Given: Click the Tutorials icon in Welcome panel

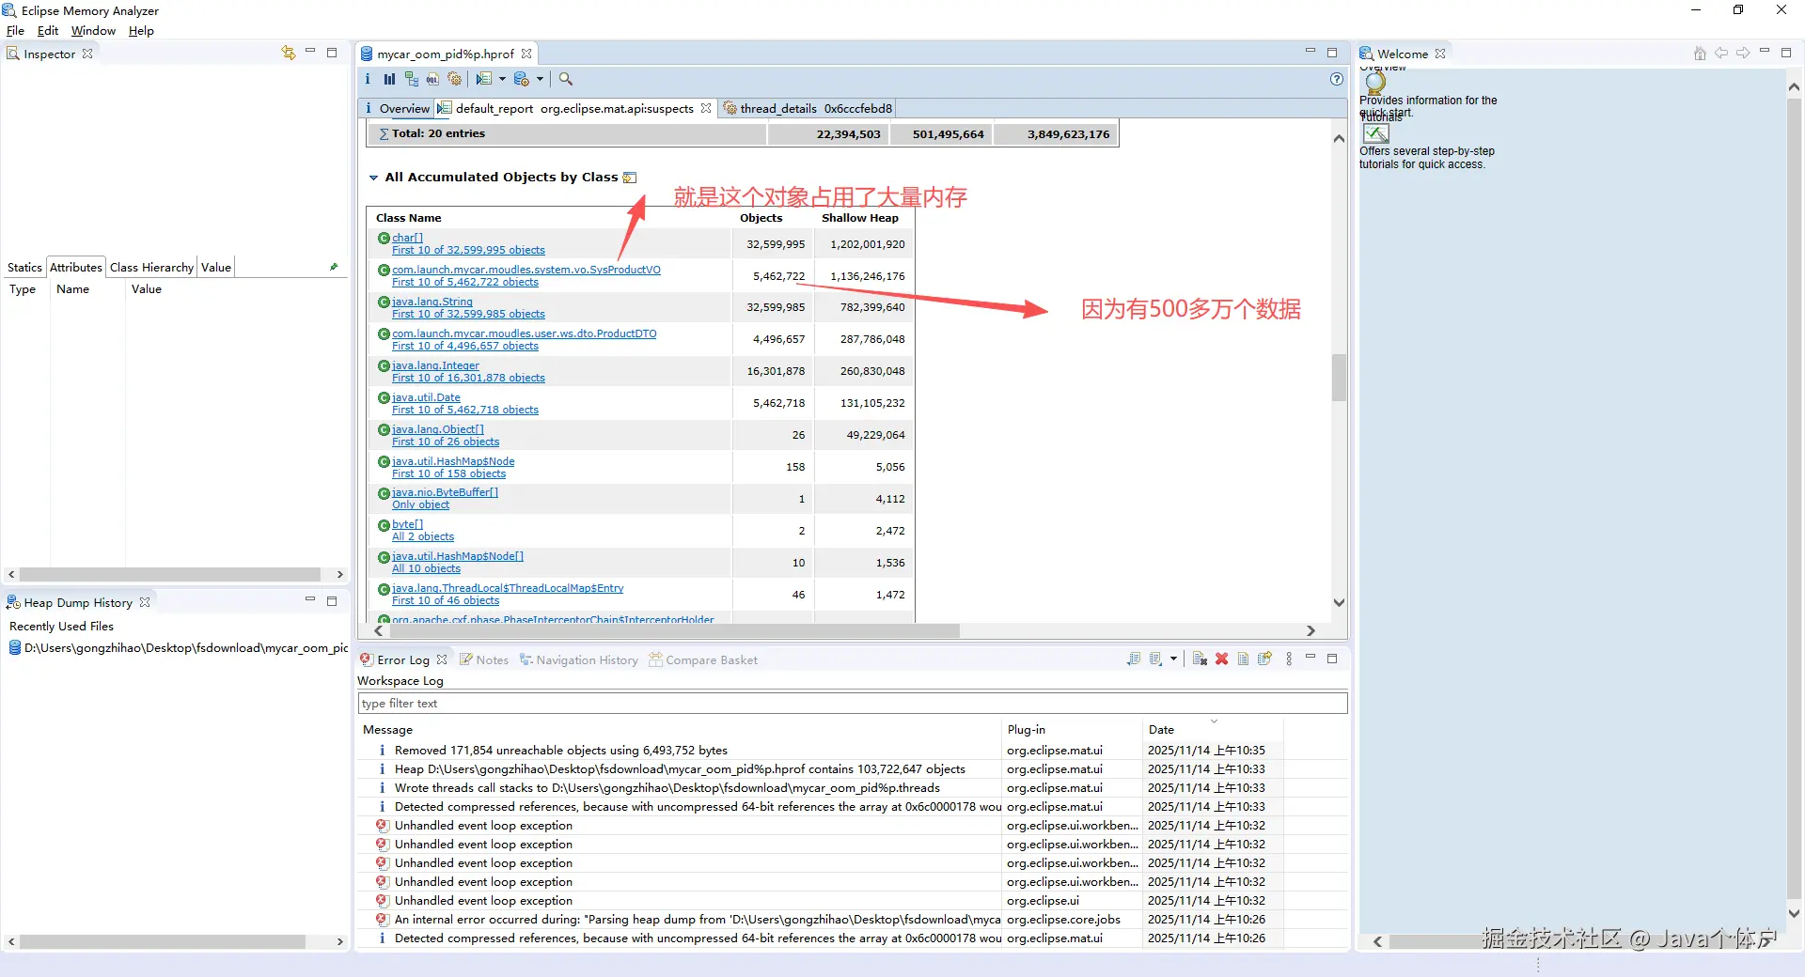Looking at the screenshot, I should pyautogui.click(x=1375, y=133).
